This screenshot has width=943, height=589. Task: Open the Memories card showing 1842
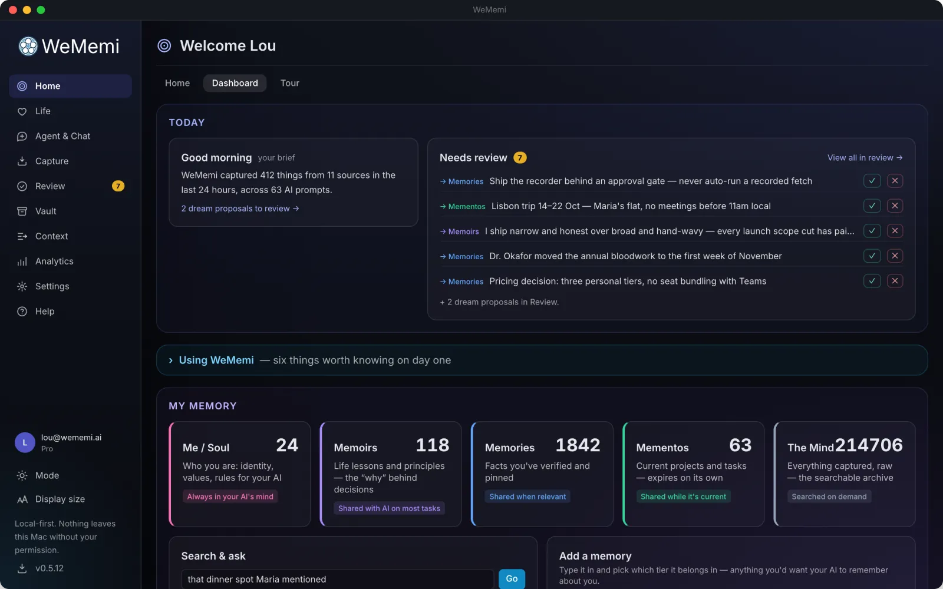(542, 474)
